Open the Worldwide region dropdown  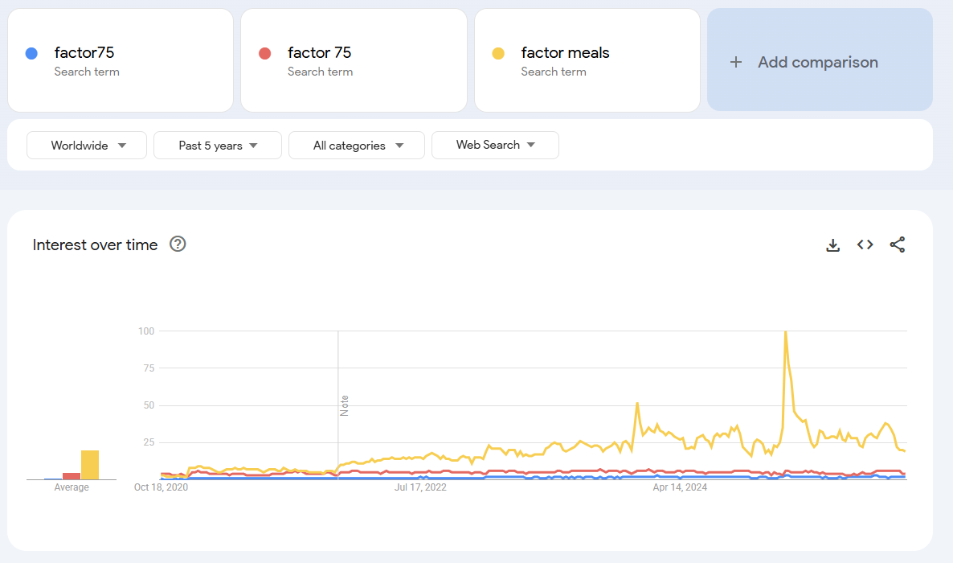(x=87, y=146)
